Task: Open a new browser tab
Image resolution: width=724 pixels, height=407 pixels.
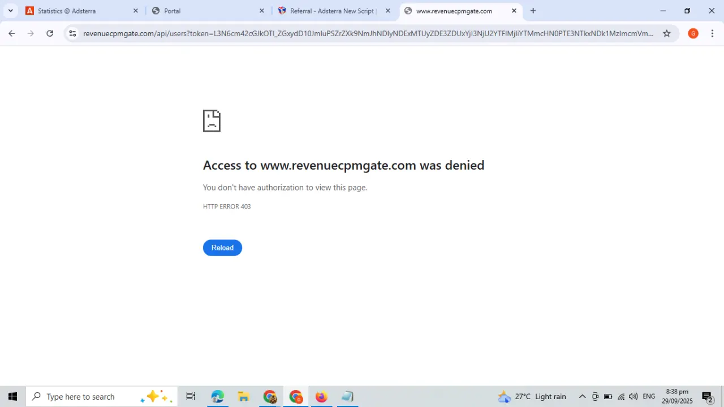Action: point(533,11)
